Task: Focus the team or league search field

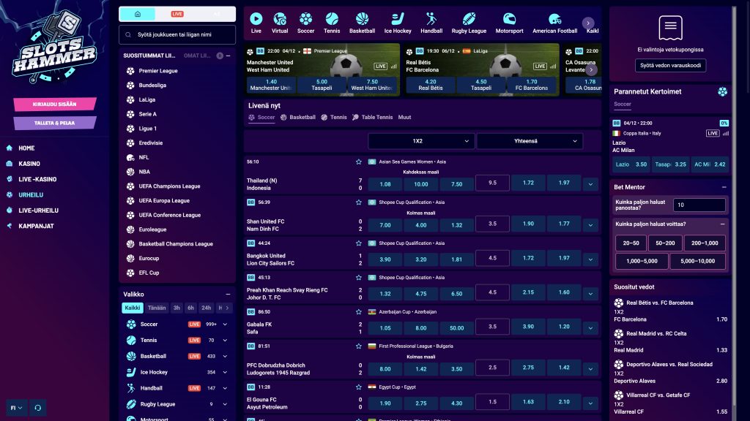Action: 177,35
